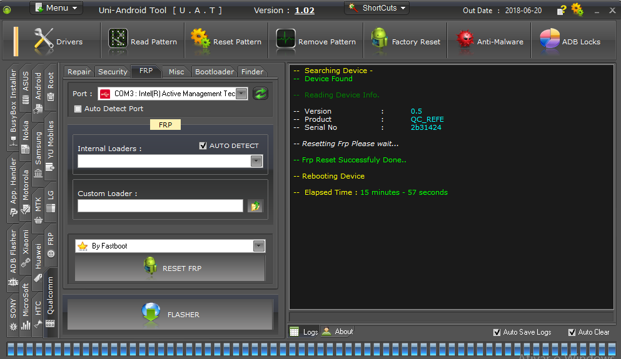The height and width of the screenshot is (359, 621).
Task: Switch to the Bootloader tab
Action: [x=215, y=72]
